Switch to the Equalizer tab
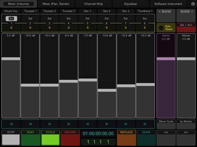 pyautogui.click(x=131, y=4)
